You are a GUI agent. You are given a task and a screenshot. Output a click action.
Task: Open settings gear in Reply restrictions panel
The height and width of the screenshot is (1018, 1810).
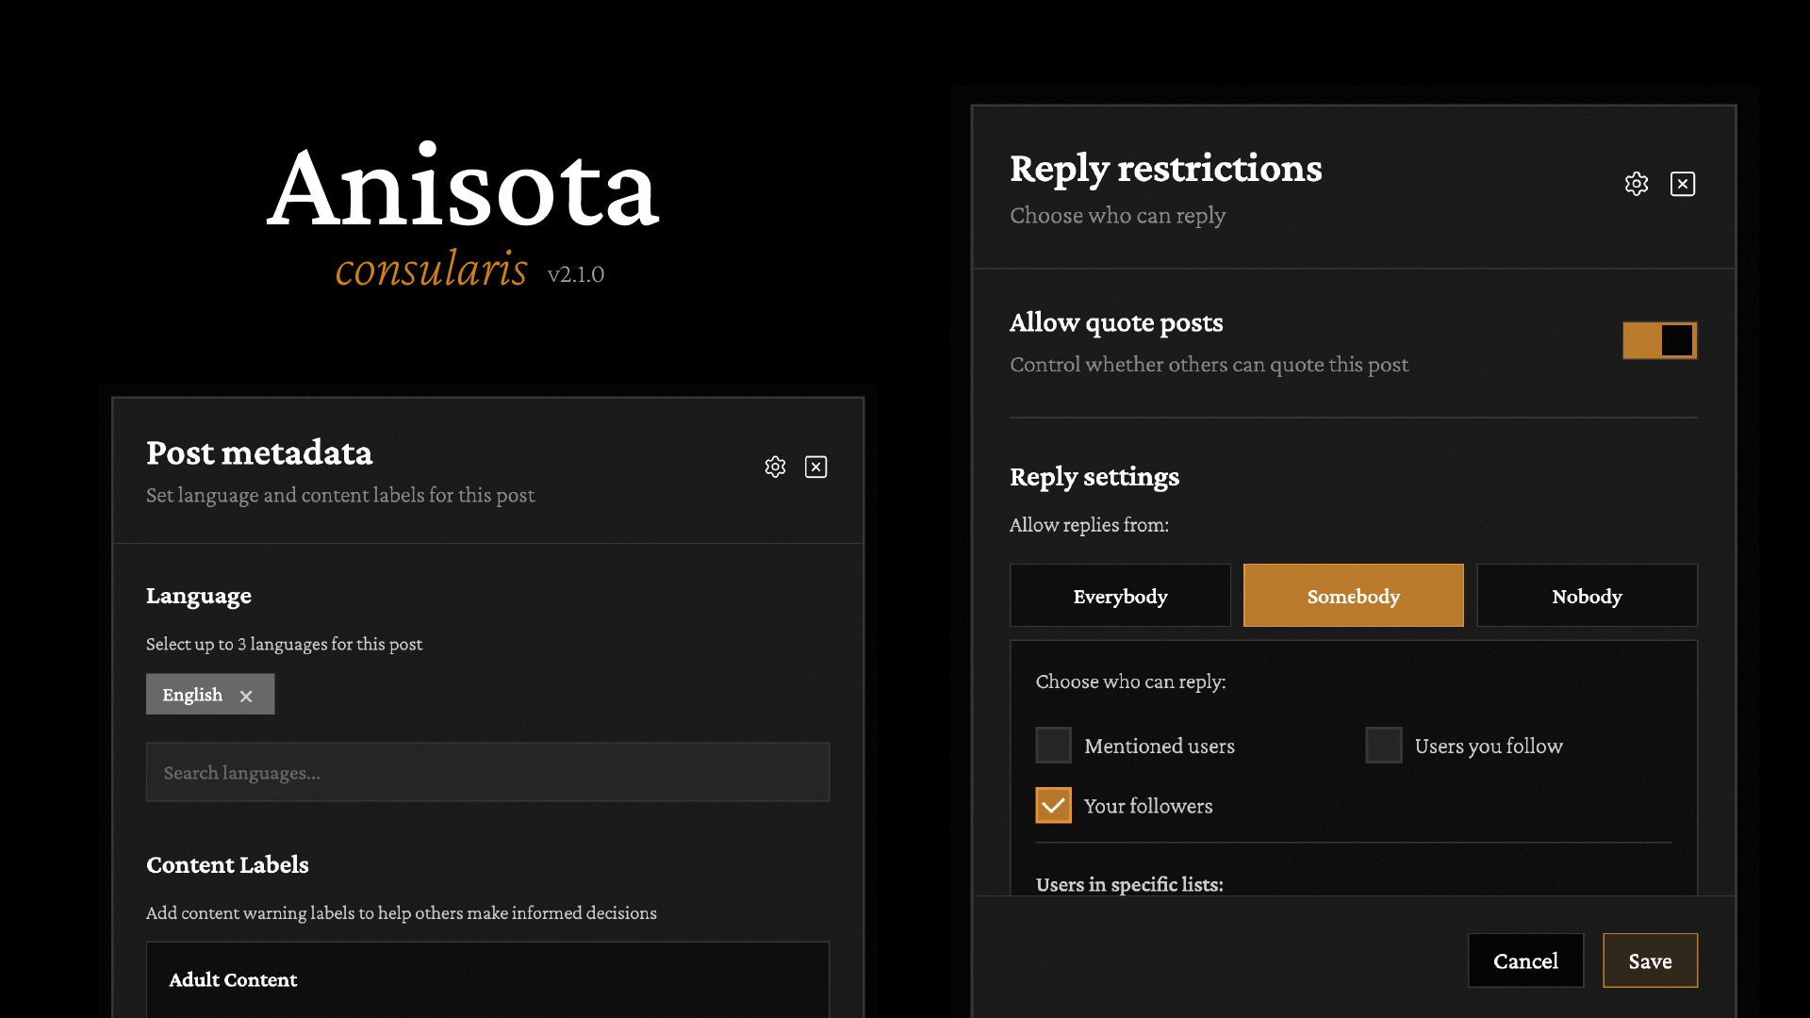click(1637, 184)
